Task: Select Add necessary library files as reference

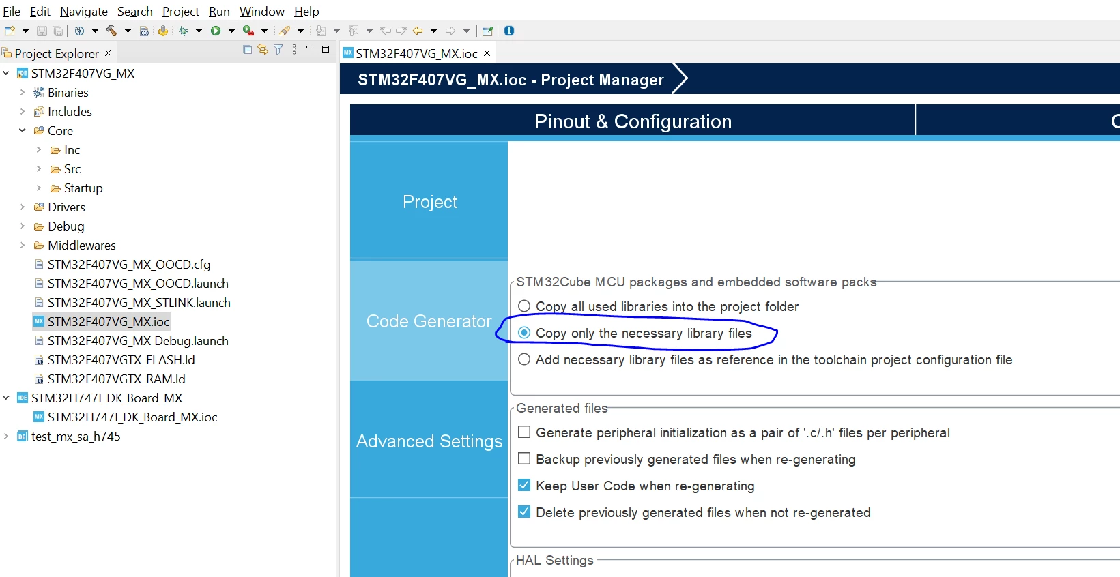Action: pyautogui.click(x=524, y=359)
